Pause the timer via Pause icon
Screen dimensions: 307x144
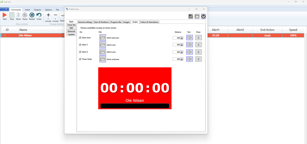coord(25,15)
